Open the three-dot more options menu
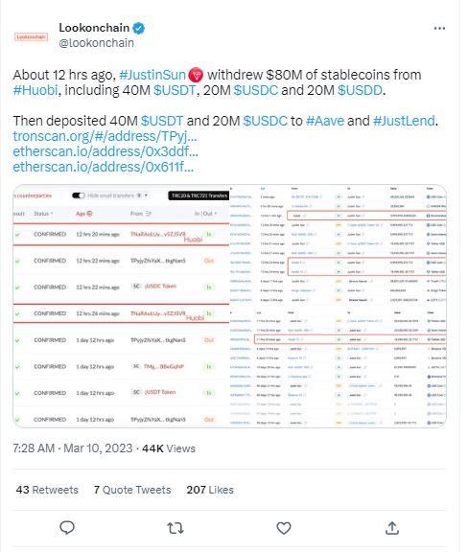The height and width of the screenshot is (552, 468). (439, 28)
